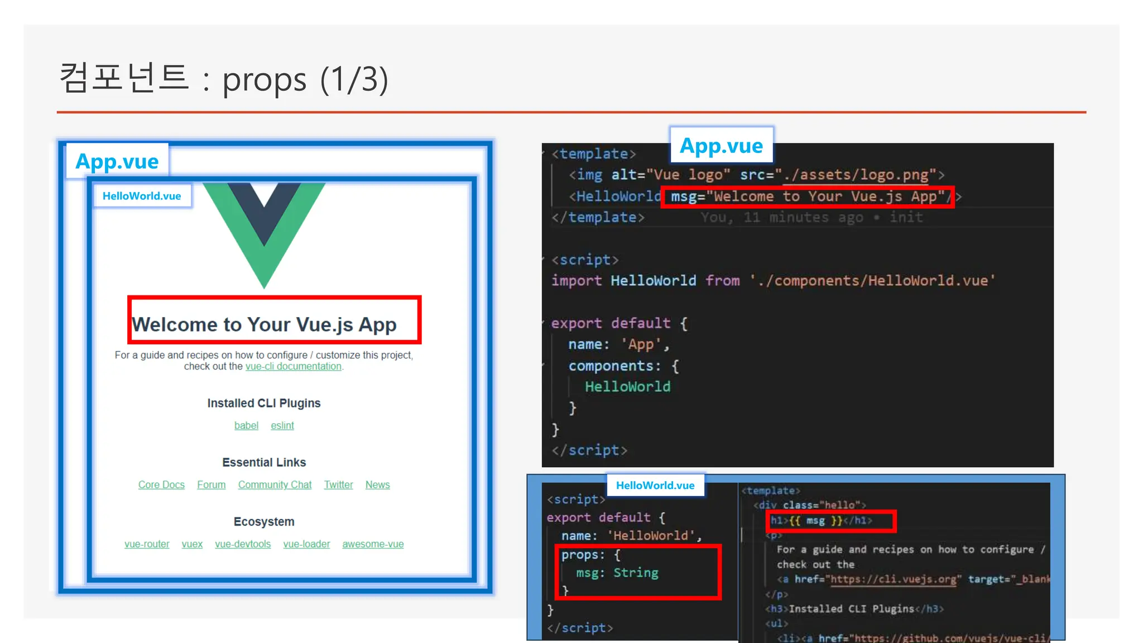
Task: Open the vue-cli documentation link
Action: (x=294, y=367)
